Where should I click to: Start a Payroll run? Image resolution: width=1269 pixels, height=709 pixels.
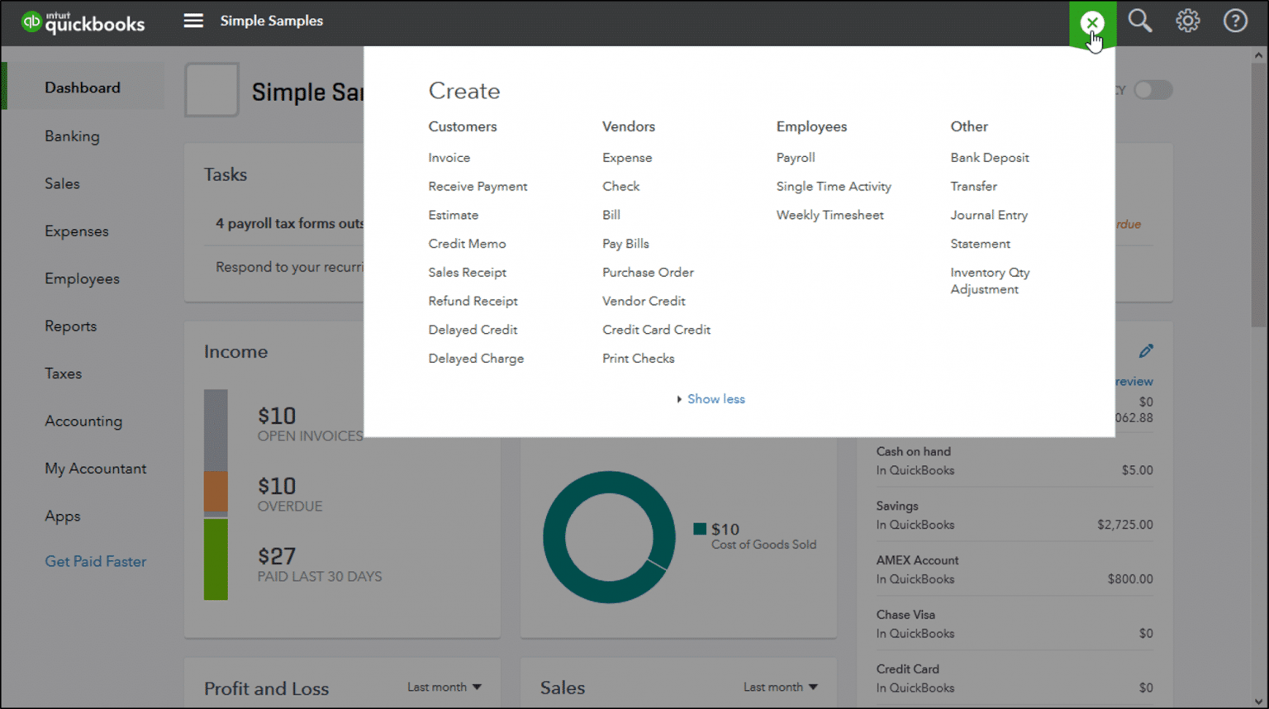[x=796, y=157]
